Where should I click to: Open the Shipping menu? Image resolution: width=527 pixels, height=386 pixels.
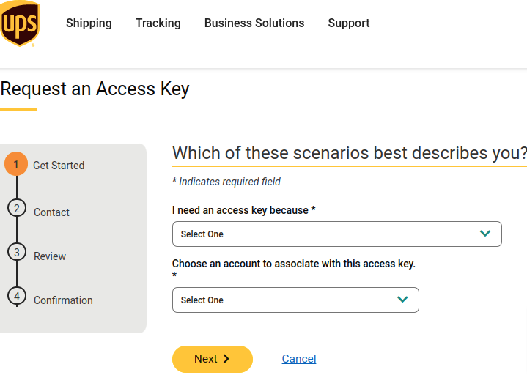pyautogui.click(x=89, y=23)
